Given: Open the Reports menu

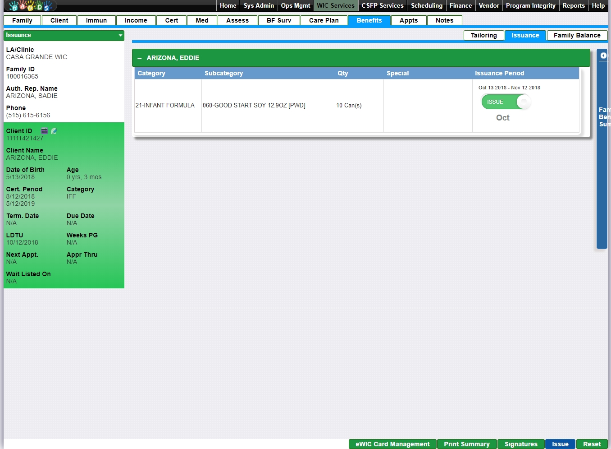Looking at the screenshot, I should tap(573, 6).
